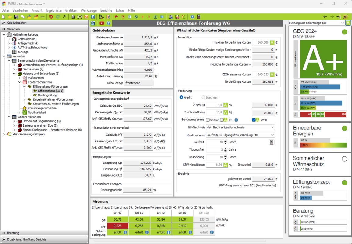Viewport: 352px width, 244px height.
Task: Expand the Beratung panel section
Action: tap(13, 233)
